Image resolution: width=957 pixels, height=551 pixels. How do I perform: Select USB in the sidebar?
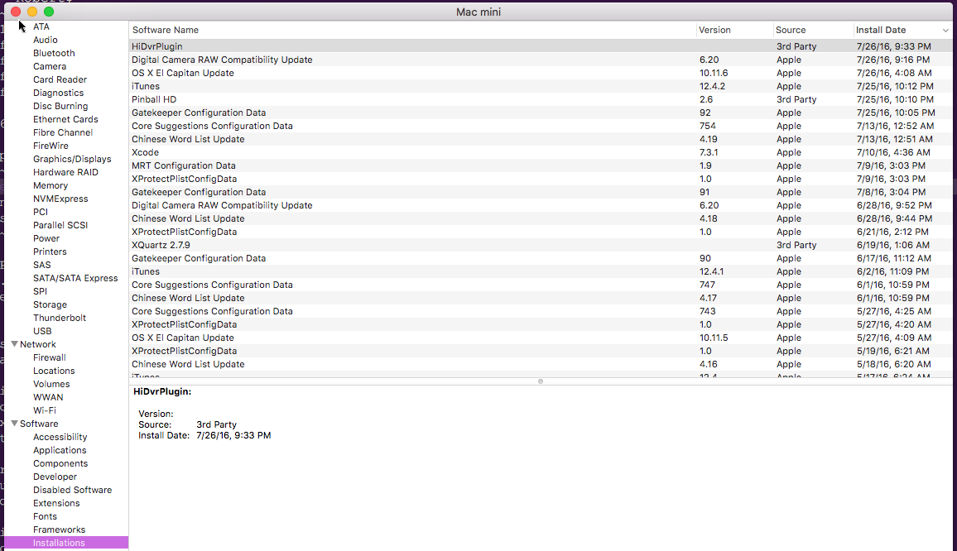coord(42,331)
